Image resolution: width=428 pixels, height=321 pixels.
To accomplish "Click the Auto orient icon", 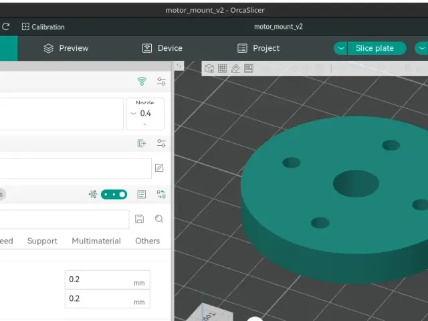I will click(x=235, y=68).
